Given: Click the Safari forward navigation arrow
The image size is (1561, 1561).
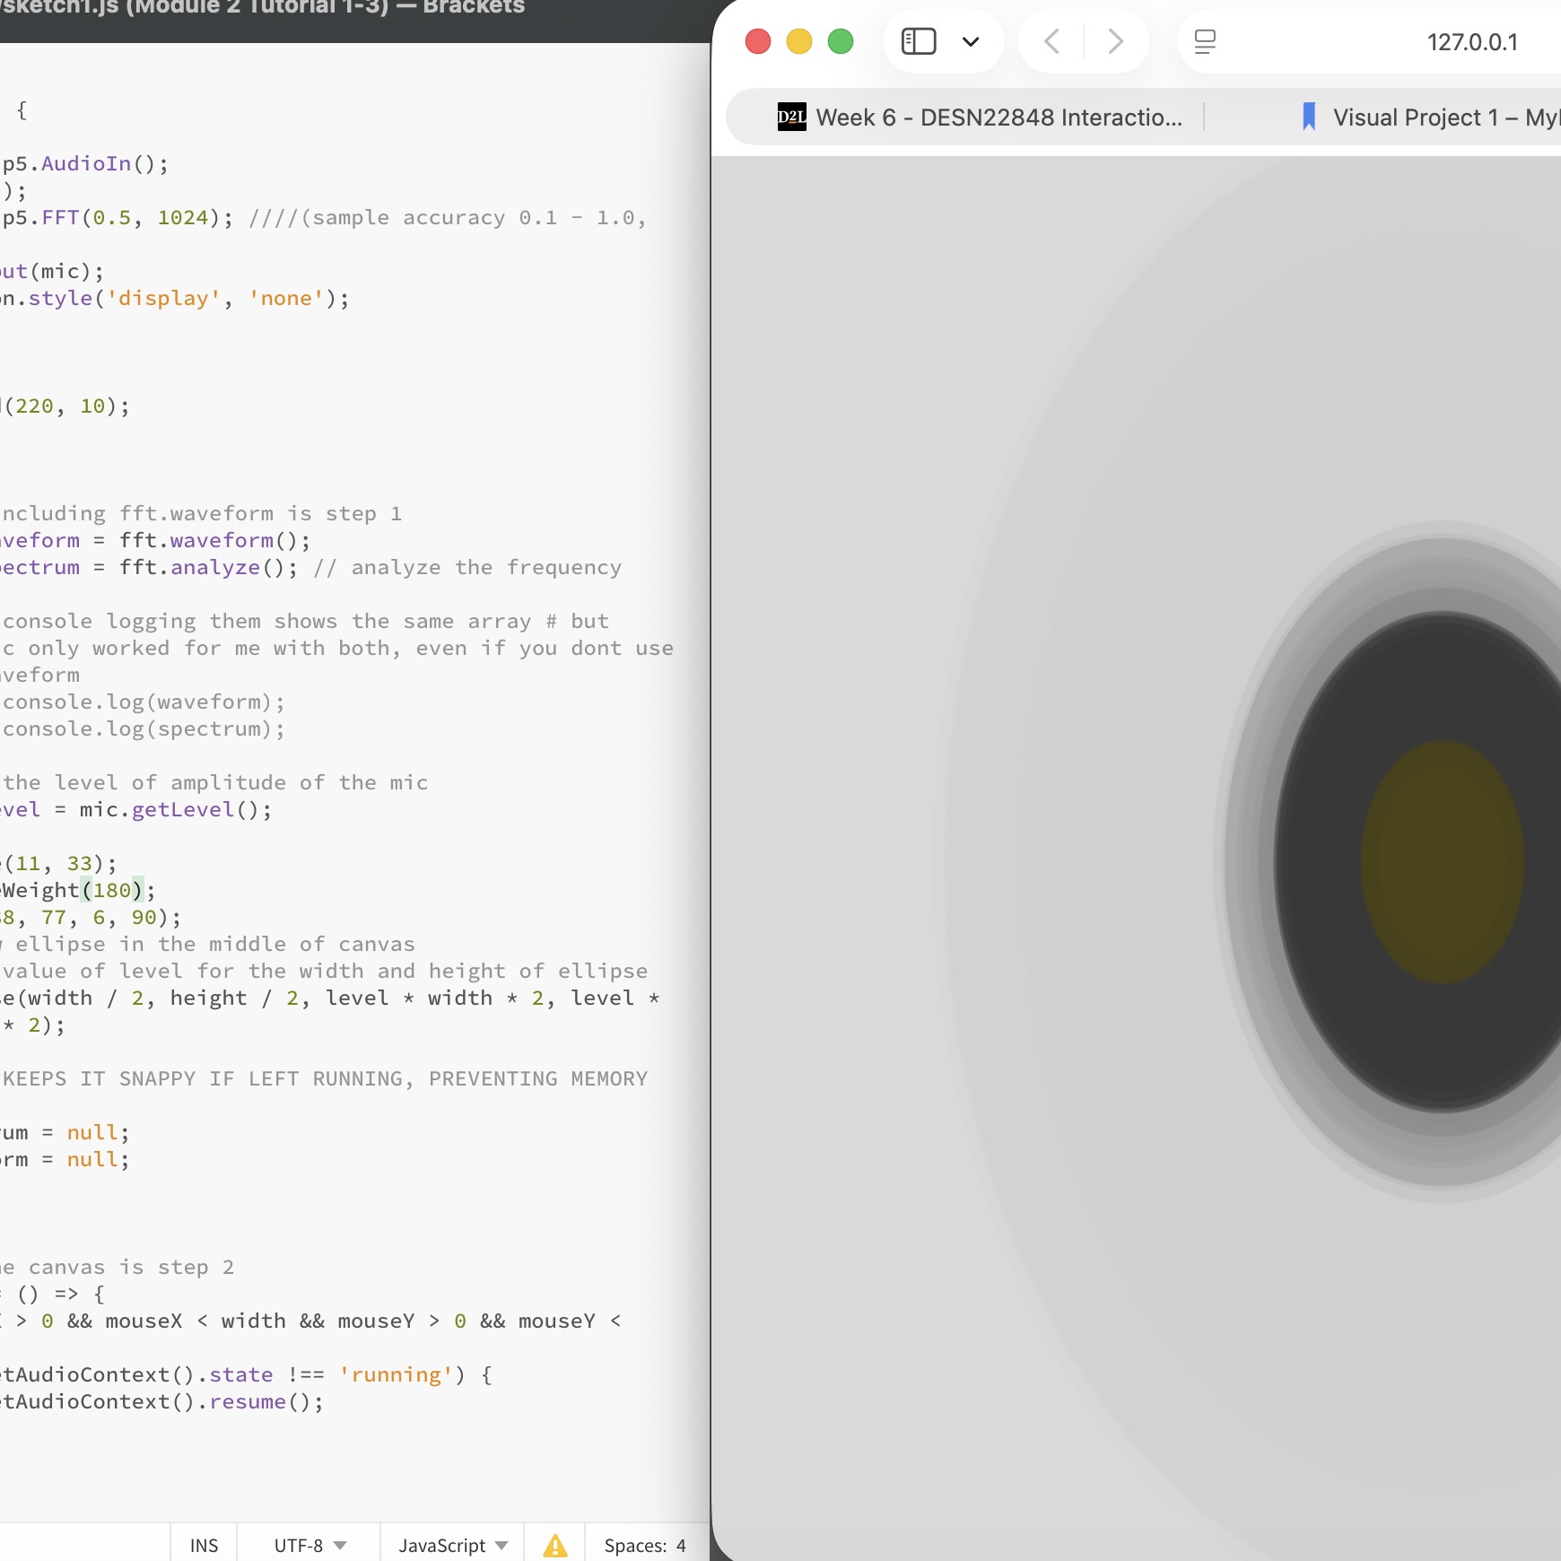Looking at the screenshot, I should click(1114, 41).
